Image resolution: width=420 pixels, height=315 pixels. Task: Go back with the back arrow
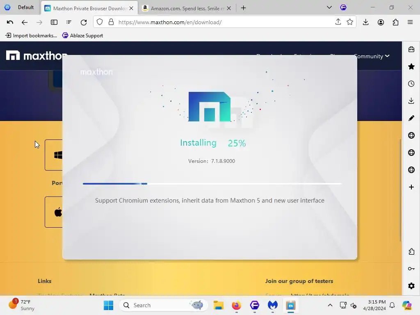[24, 22]
